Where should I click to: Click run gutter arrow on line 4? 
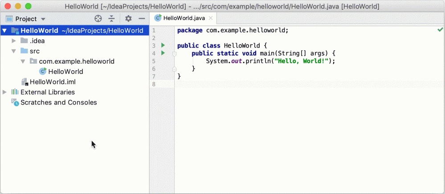[163, 53]
